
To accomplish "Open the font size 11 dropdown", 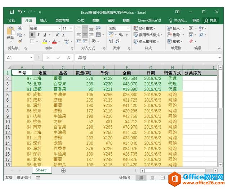I will coord(71,28).
